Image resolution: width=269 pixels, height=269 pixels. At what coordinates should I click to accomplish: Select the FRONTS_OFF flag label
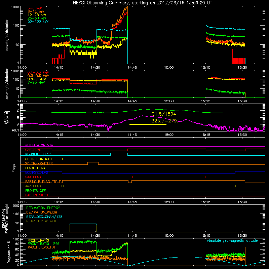pyautogui.click(x=36, y=191)
